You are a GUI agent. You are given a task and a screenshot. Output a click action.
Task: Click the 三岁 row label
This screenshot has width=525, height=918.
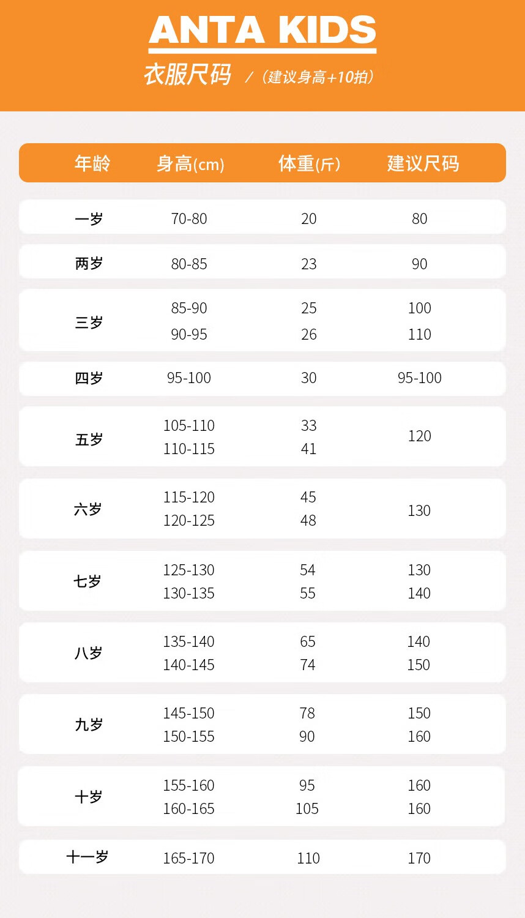[x=89, y=322]
